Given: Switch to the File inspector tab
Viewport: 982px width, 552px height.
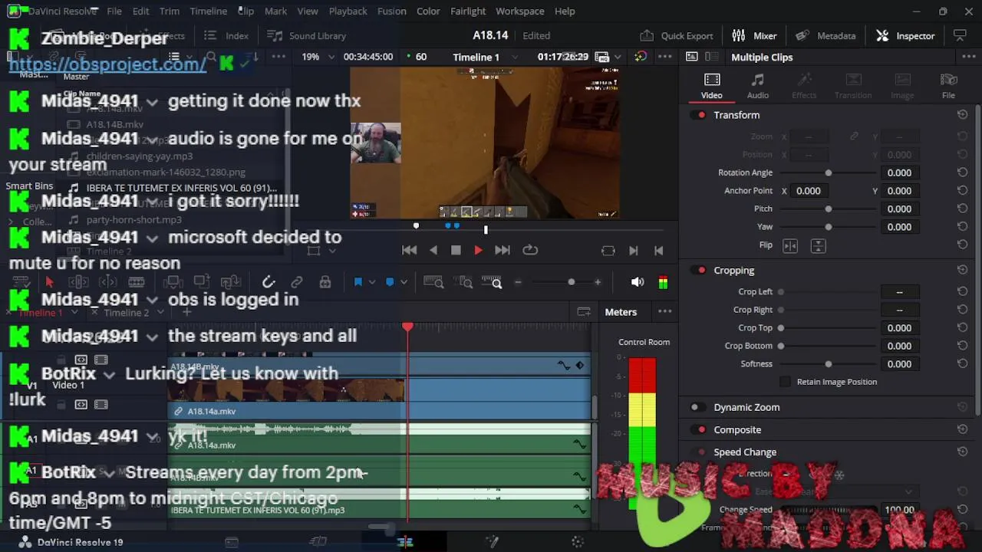Looking at the screenshot, I should click(949, 86).
